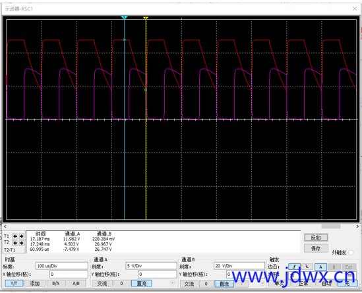Switch channel A coupling to 交流 (AC)
The height and width of the screenshot is (293, 362).
(102, 283)
